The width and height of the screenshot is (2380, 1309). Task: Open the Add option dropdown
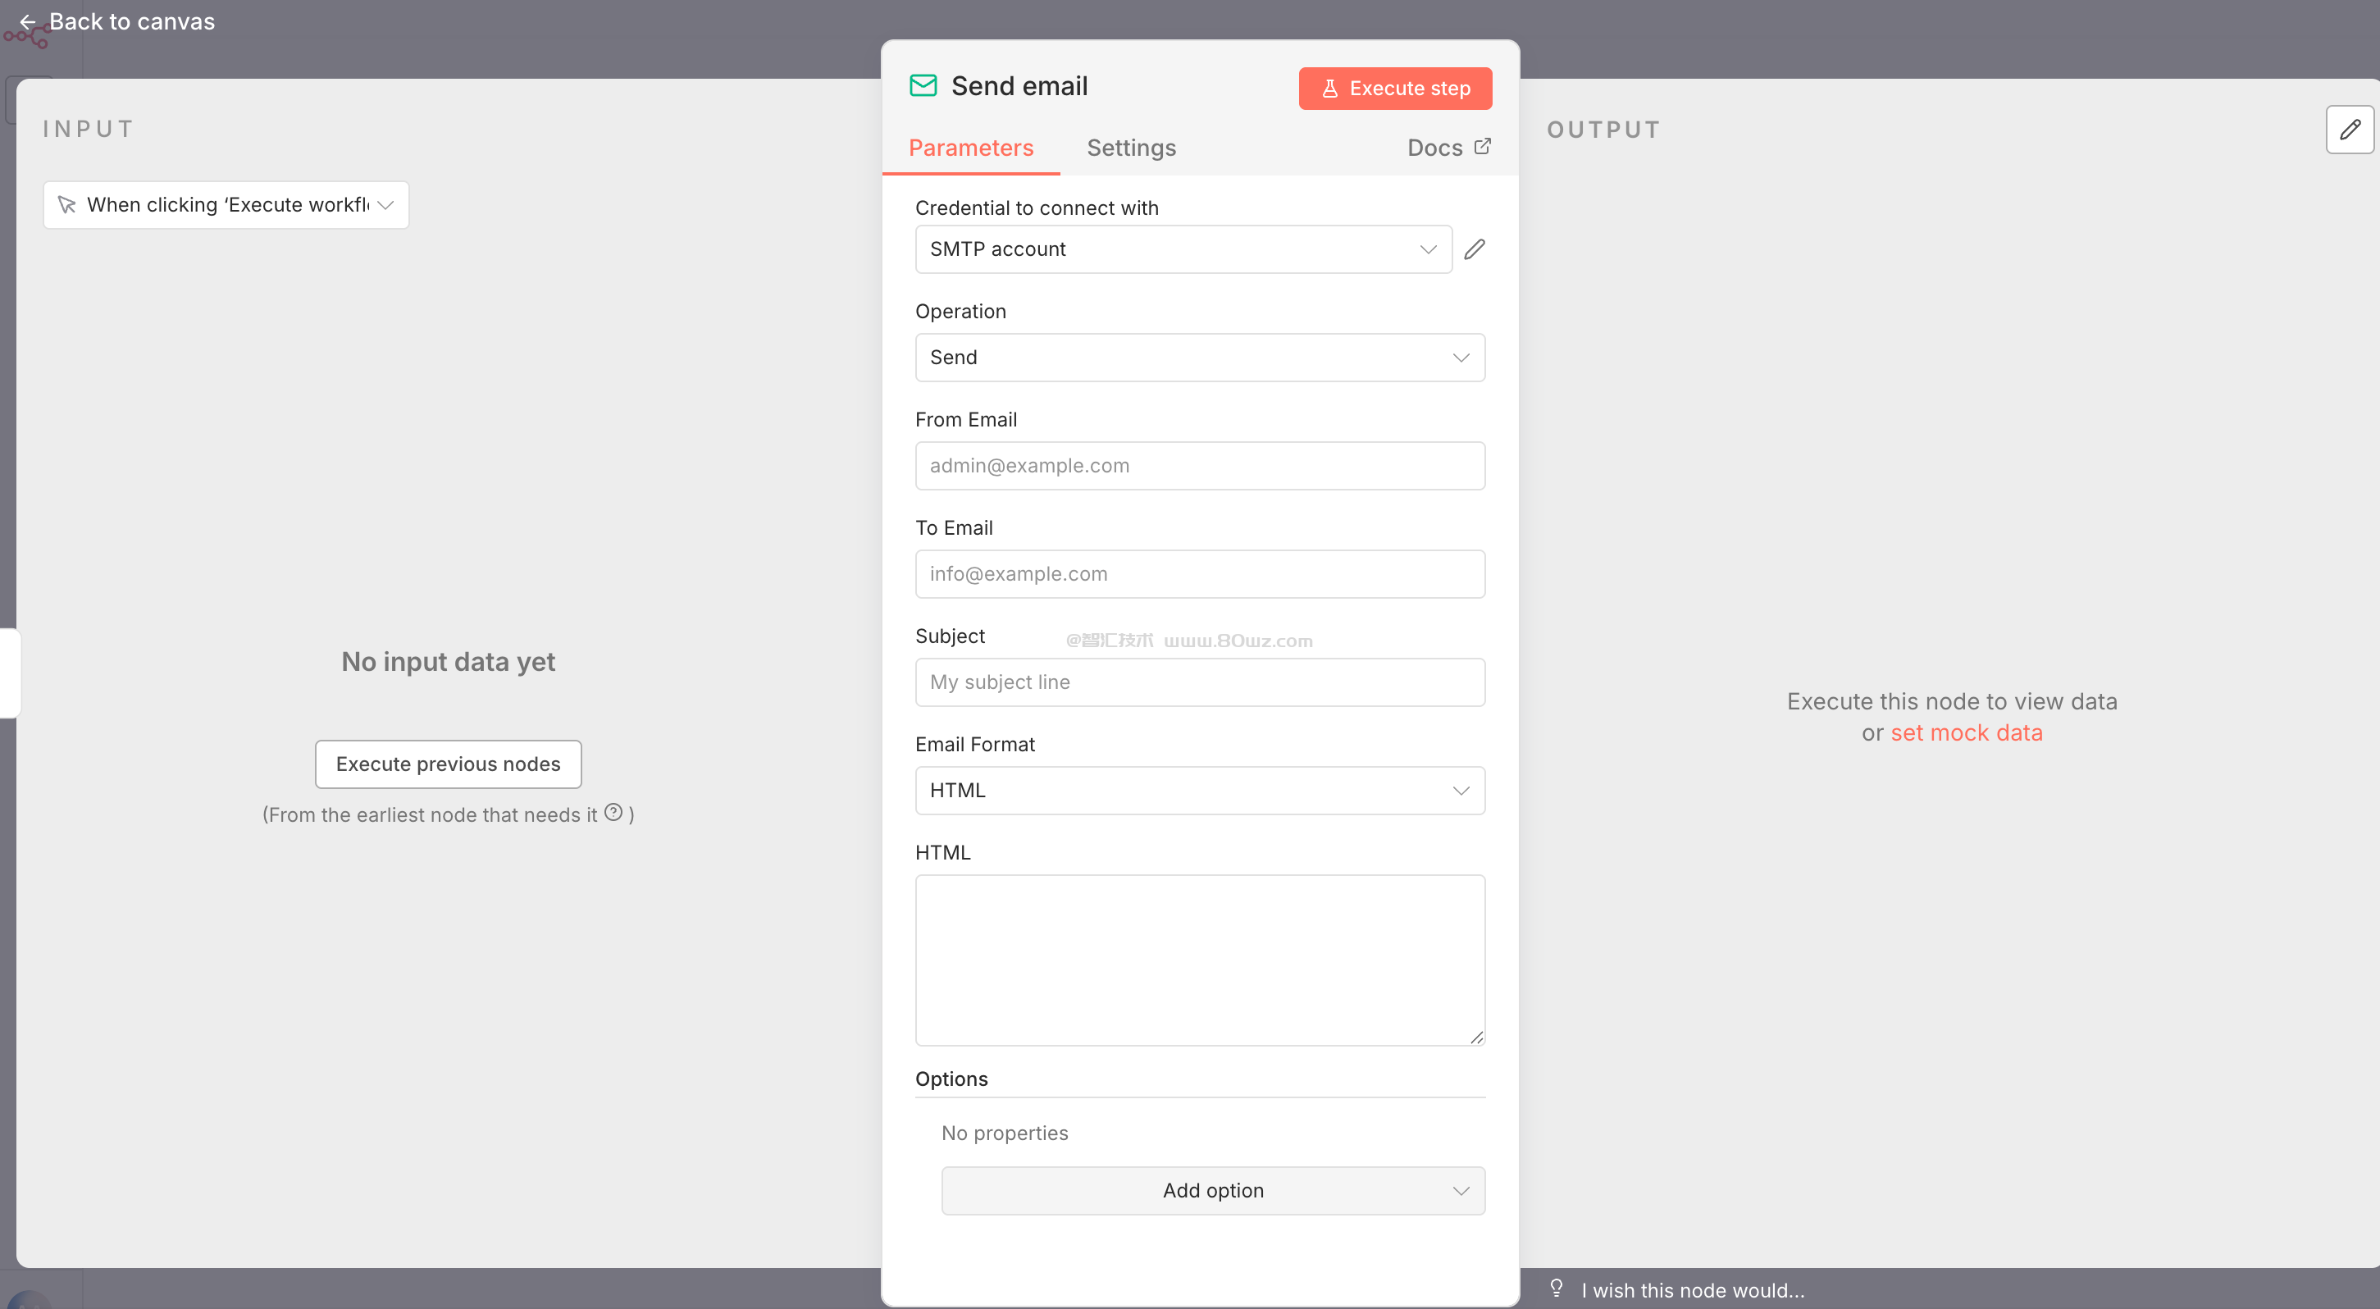click(1212, 1191)
